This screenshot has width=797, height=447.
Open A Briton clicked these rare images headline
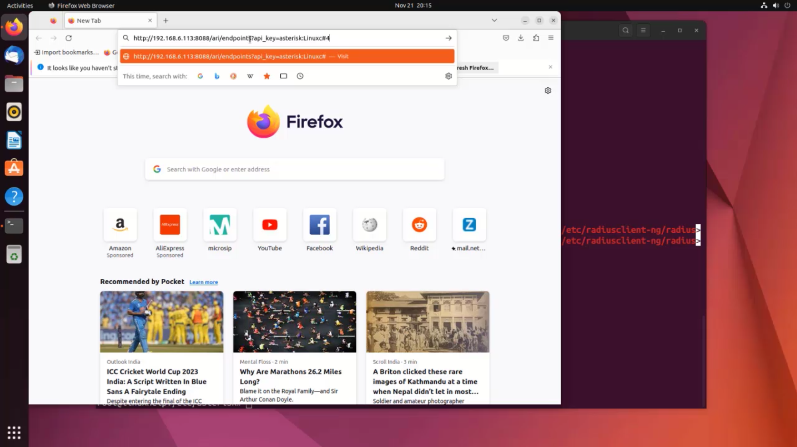(425, 381)
